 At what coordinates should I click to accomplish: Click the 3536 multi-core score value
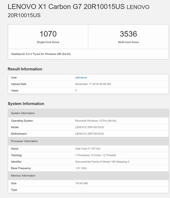(128, 34)
